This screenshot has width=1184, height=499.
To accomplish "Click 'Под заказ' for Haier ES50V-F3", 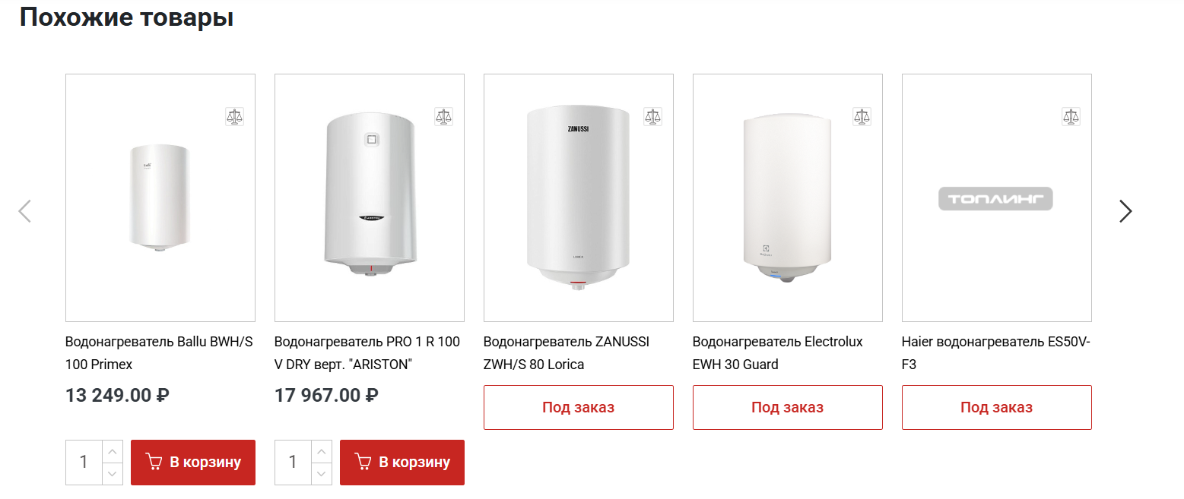I will coord(997,407).
